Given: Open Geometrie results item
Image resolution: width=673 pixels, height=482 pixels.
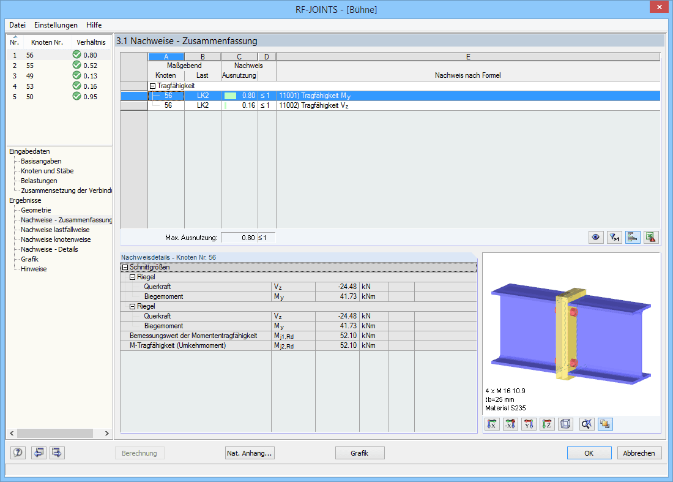Looking at the screenshot, I should [36, 210].
